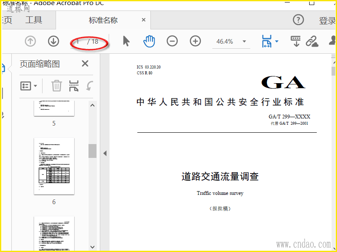Collapse the navigation pane with left triangle
Image resolution: width=337 pixels, height=252 pixels.
click(105, 153)
